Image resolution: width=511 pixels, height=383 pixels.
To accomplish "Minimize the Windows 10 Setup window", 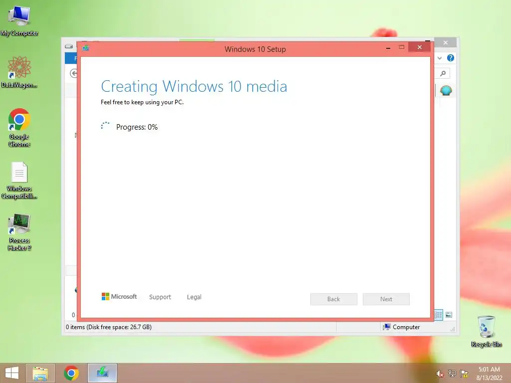I will (388, 48).
